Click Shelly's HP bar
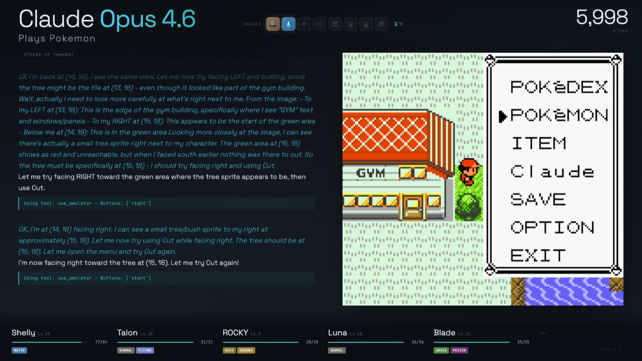 [x=50, y=342]
